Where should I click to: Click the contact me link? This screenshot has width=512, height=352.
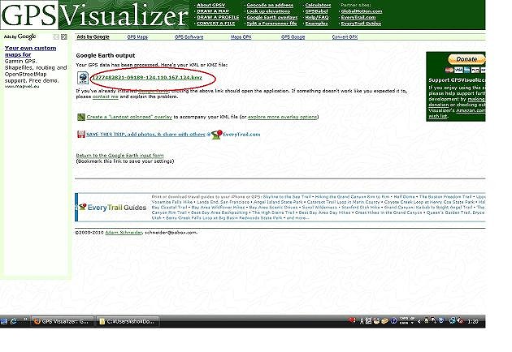point(105,97)
